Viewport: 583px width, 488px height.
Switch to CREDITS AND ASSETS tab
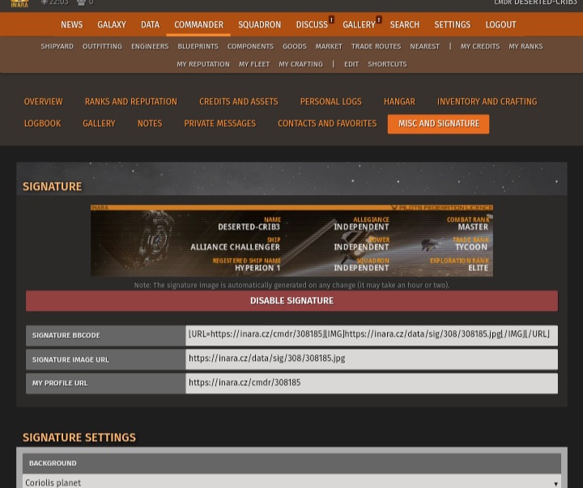point(239,101)
